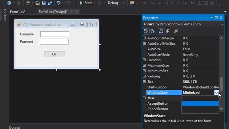Image resolution: width=229 pixels, height=129 pixels.
Task: Pin the Form1.cs [Design] tab
Action: [x=72, y=12]
